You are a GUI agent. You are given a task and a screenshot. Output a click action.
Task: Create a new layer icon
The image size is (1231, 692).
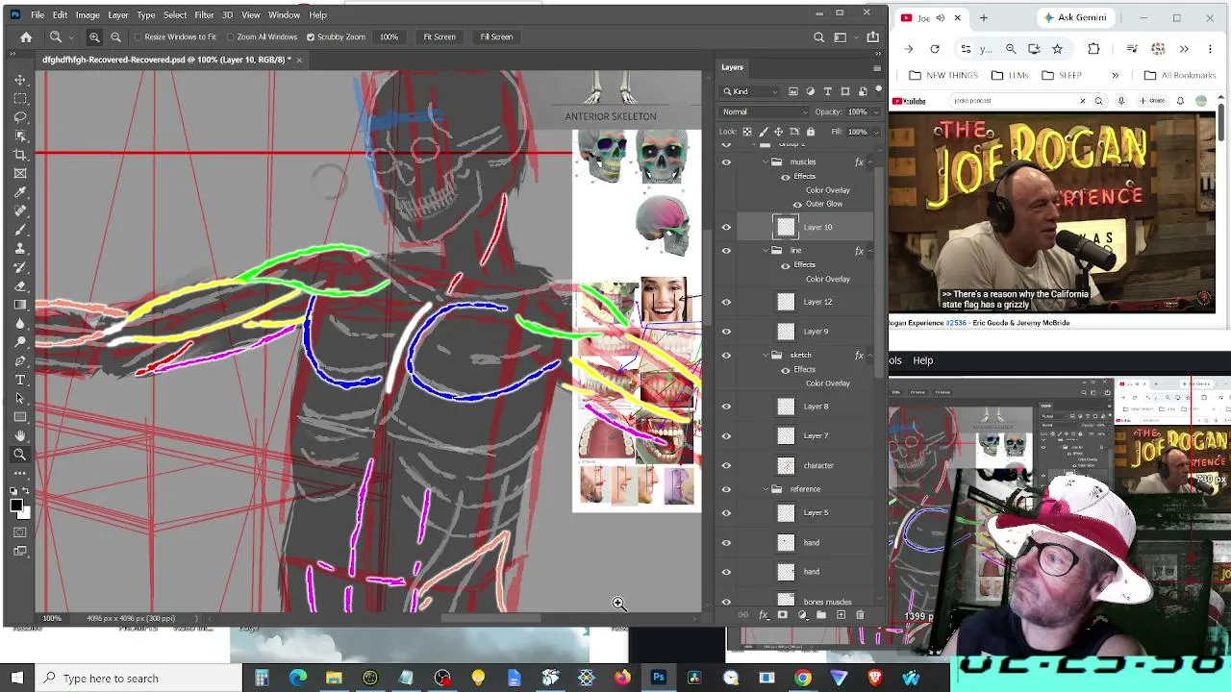(841, 615)
